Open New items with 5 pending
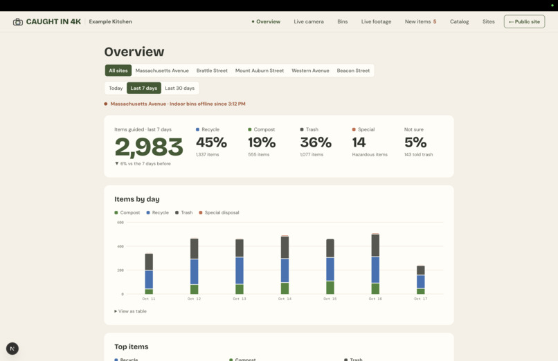Viewport: 558px width, 361px height. tap(420, 21)
